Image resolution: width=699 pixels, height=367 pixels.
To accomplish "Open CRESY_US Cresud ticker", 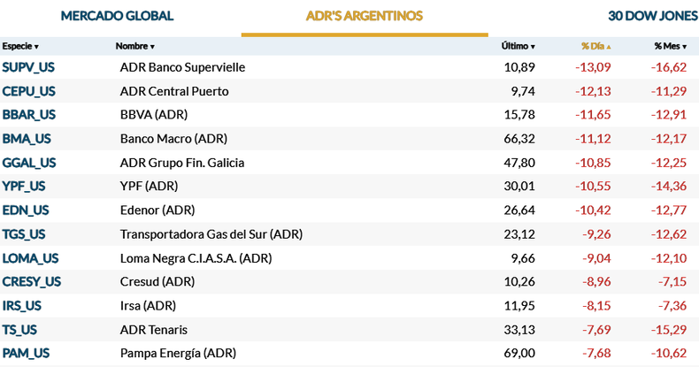I will pyautogui.click(x=31, y=281).
